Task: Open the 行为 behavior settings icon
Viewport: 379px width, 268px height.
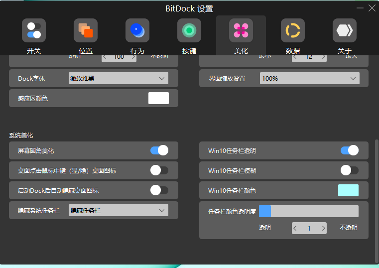Action: click(137, 30)
